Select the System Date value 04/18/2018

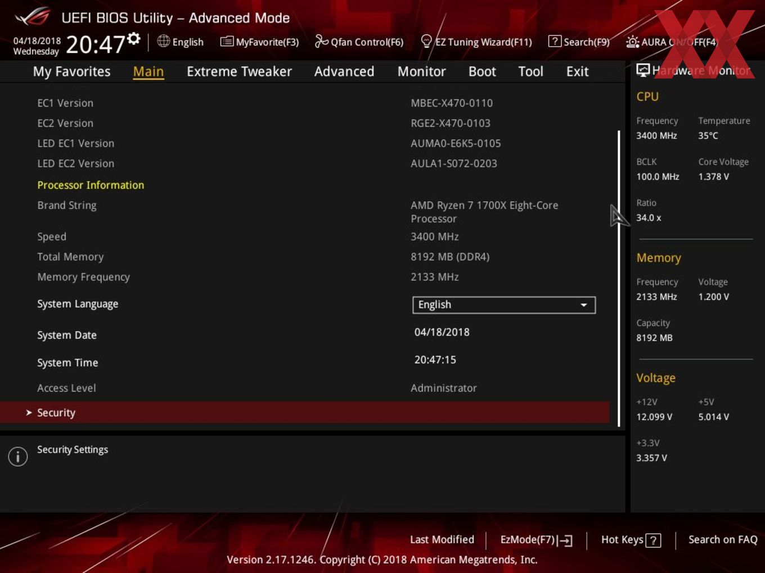442,332
